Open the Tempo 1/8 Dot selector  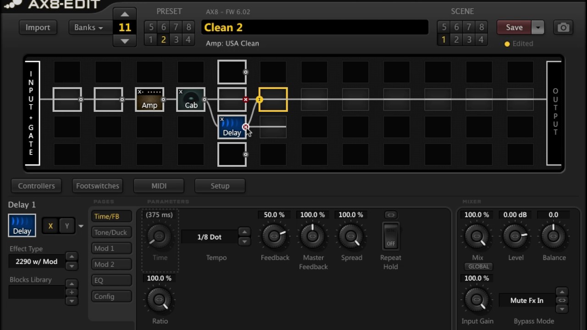[x=210, y=237]
